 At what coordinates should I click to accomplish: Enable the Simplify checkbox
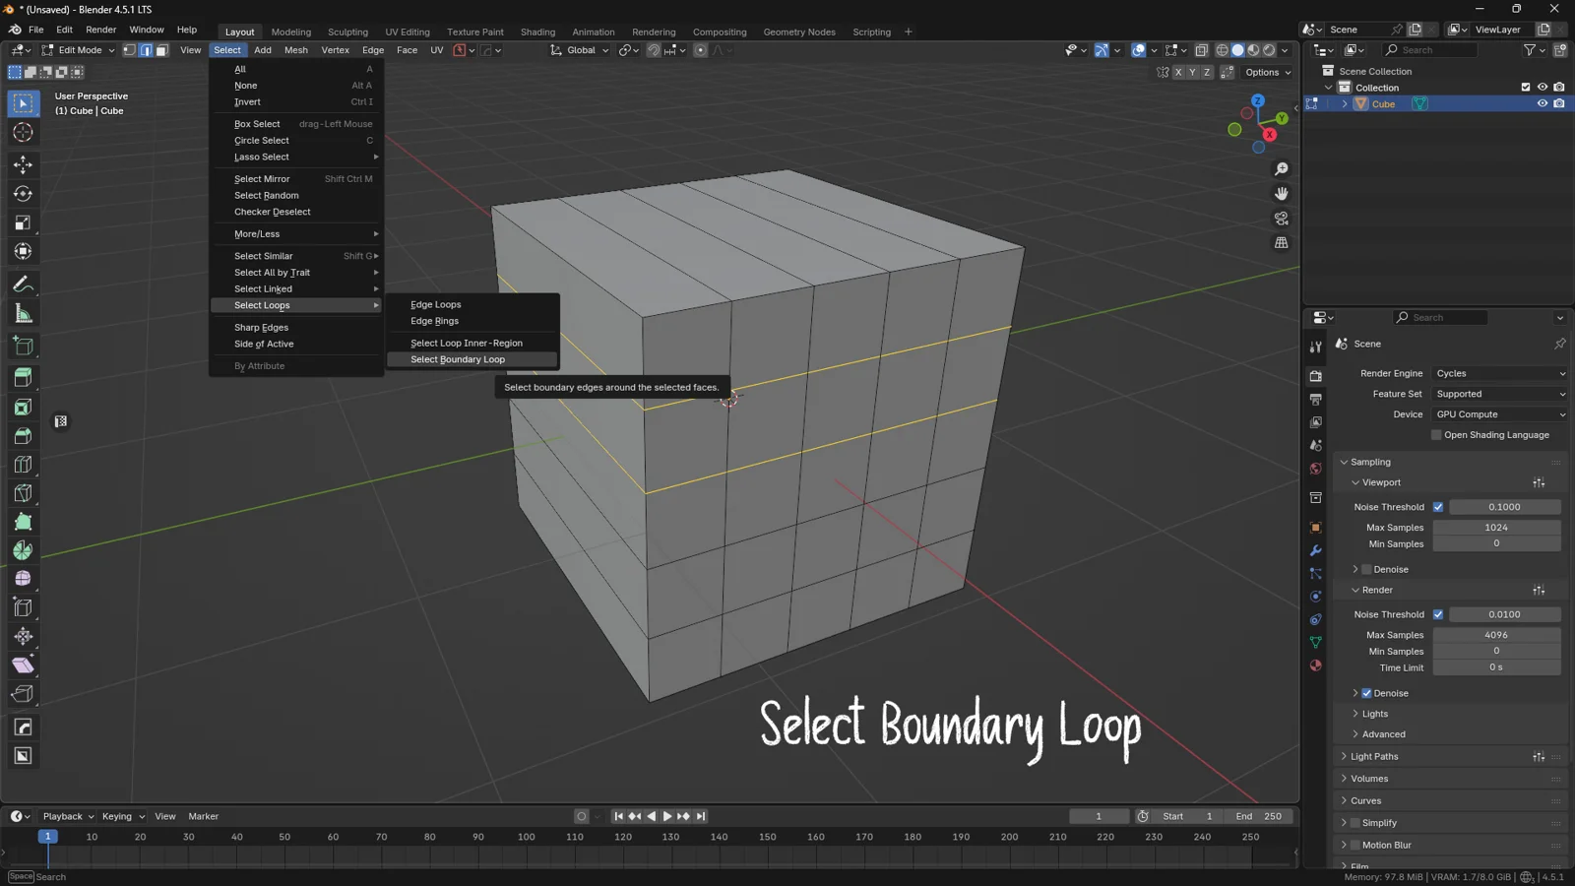(x=1355, y=823)
